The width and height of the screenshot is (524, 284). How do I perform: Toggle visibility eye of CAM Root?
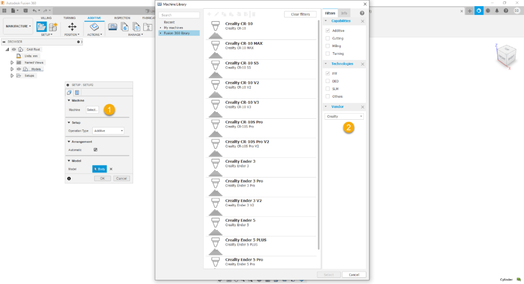[14, 50]
